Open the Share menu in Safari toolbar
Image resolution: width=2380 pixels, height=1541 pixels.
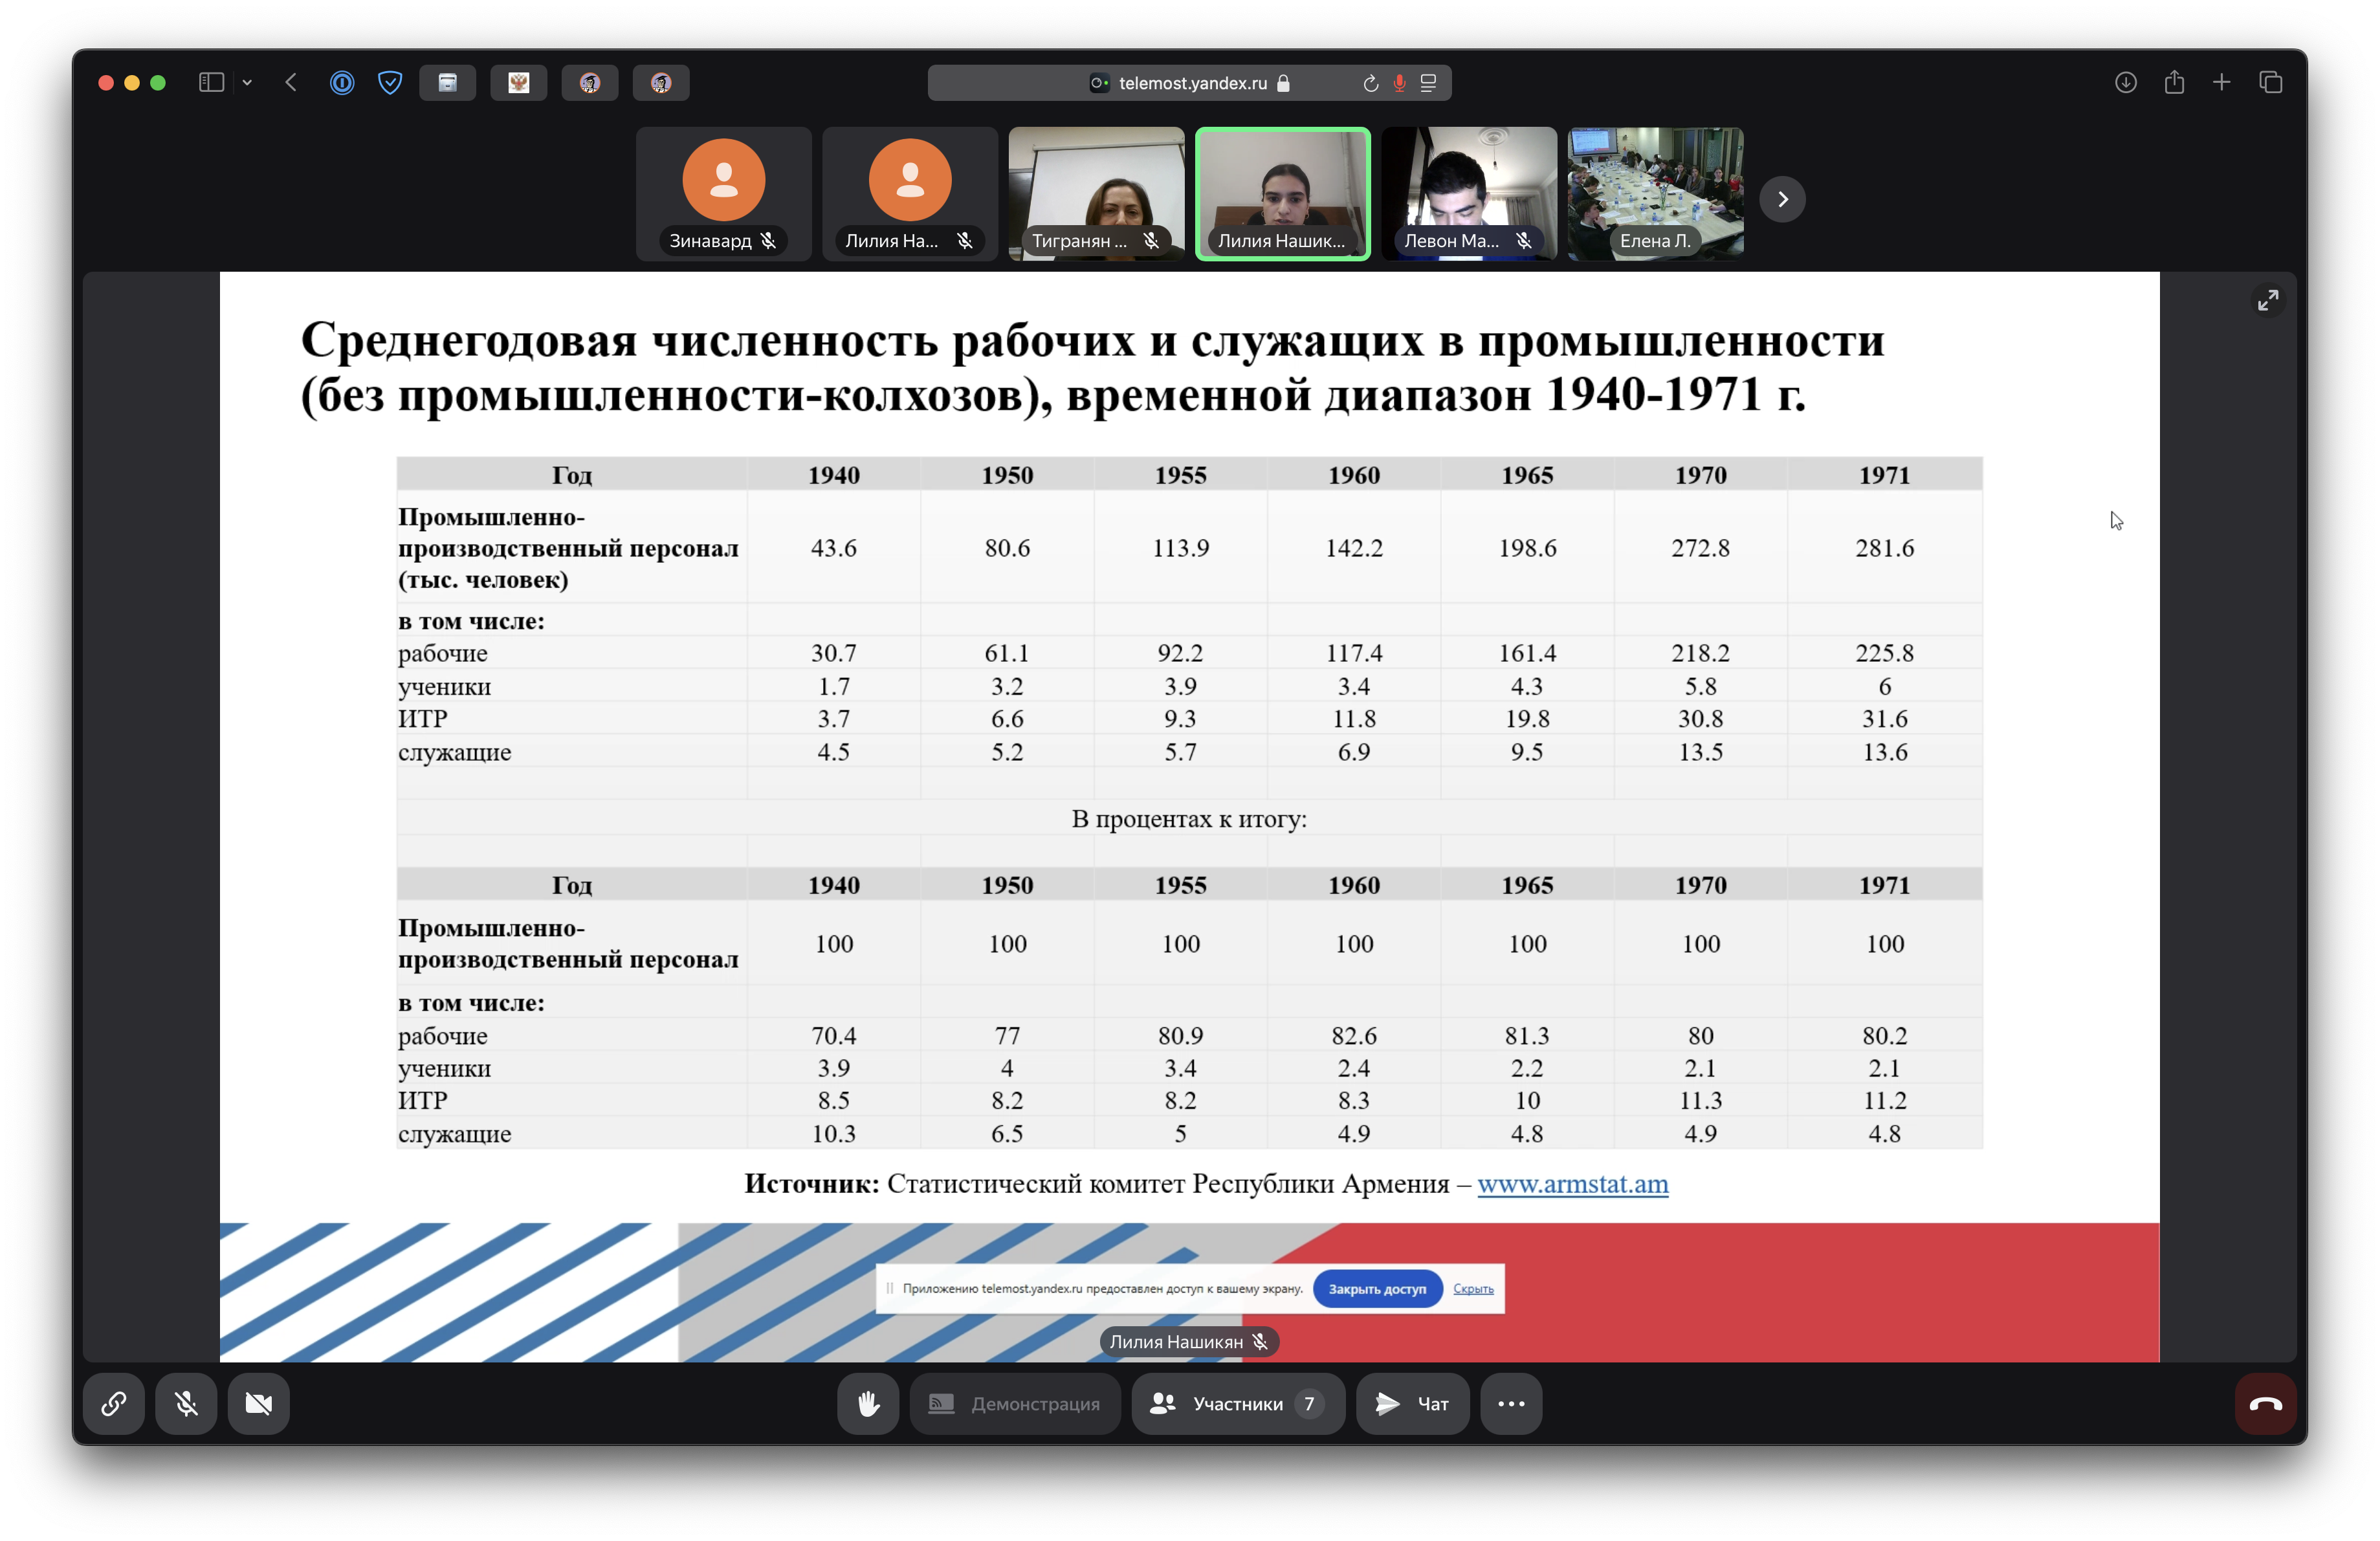[2175, 83]
